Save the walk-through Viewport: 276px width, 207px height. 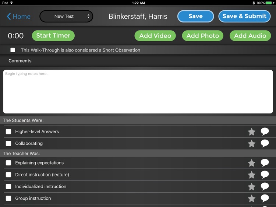pos(195,16)
